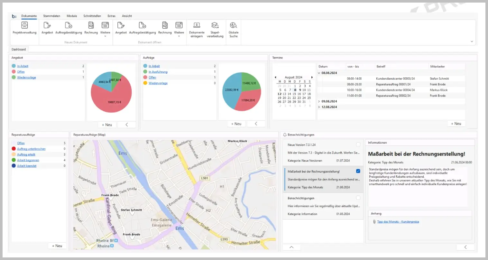Switch to the Stammdaten menu tab

[x=51, y=16]
